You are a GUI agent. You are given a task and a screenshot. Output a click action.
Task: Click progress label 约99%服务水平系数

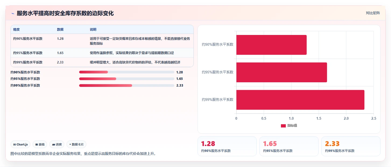coord(25,86)
